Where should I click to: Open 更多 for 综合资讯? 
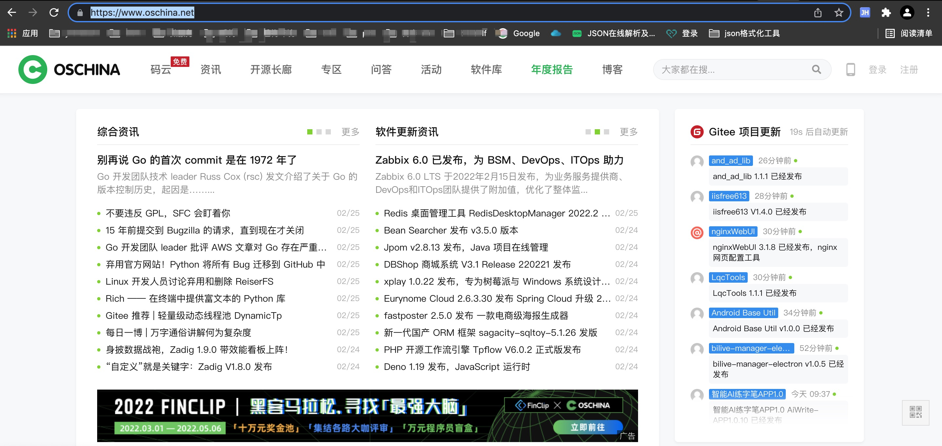(x=350, y=132)
